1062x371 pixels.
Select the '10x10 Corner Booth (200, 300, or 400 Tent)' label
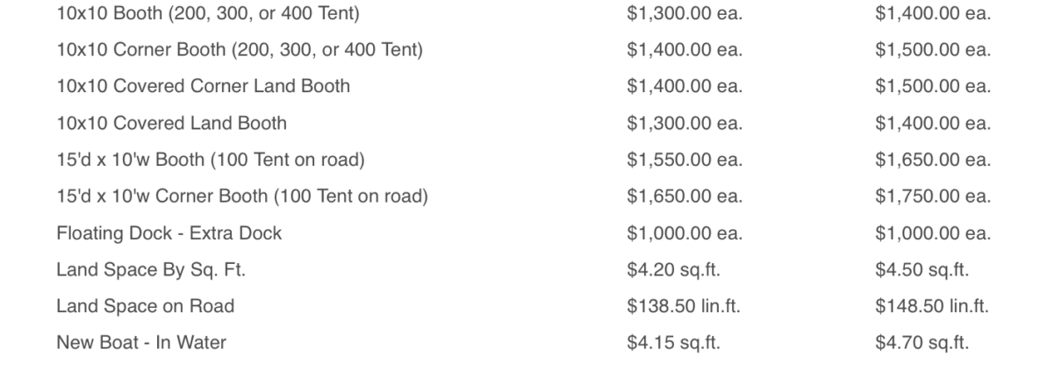[x=239, y=50]
